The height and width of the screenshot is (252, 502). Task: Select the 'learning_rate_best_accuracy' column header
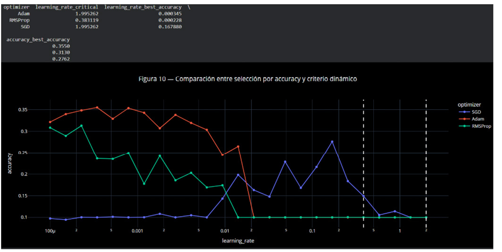point(143,7)
